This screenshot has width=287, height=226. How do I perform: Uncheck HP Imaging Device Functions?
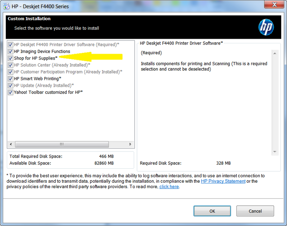point(10,51)
